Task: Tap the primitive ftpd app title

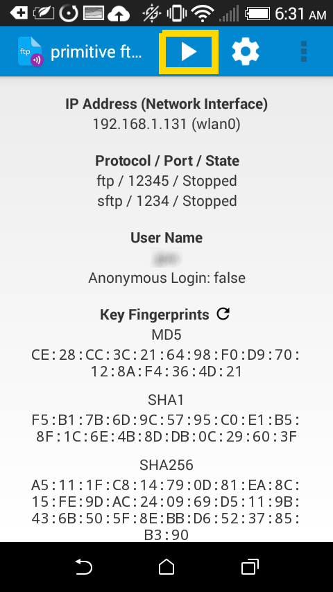Action: pos(96,52)
